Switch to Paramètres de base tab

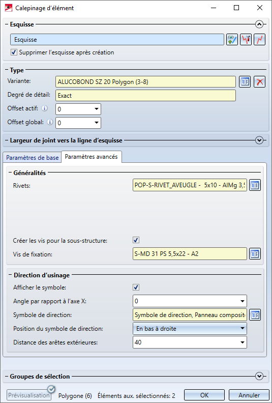point(33,158)
